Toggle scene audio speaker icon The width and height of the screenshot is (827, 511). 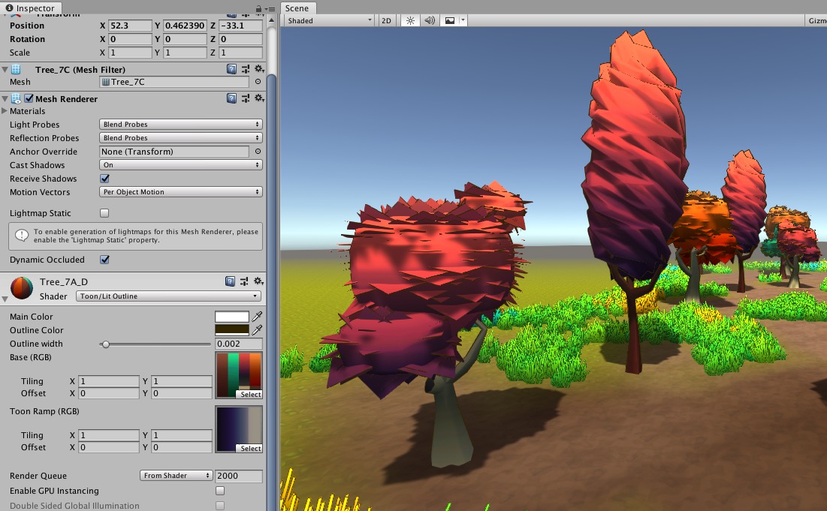pyautogui.click(x=430, y=20)
